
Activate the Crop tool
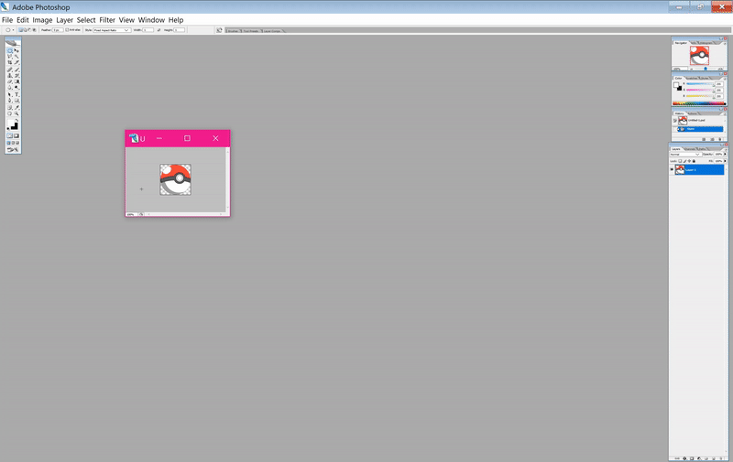coord(9,62)
